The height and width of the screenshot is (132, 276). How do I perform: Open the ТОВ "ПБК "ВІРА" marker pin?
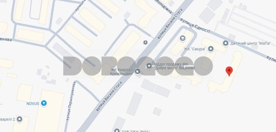coord(117,131)
